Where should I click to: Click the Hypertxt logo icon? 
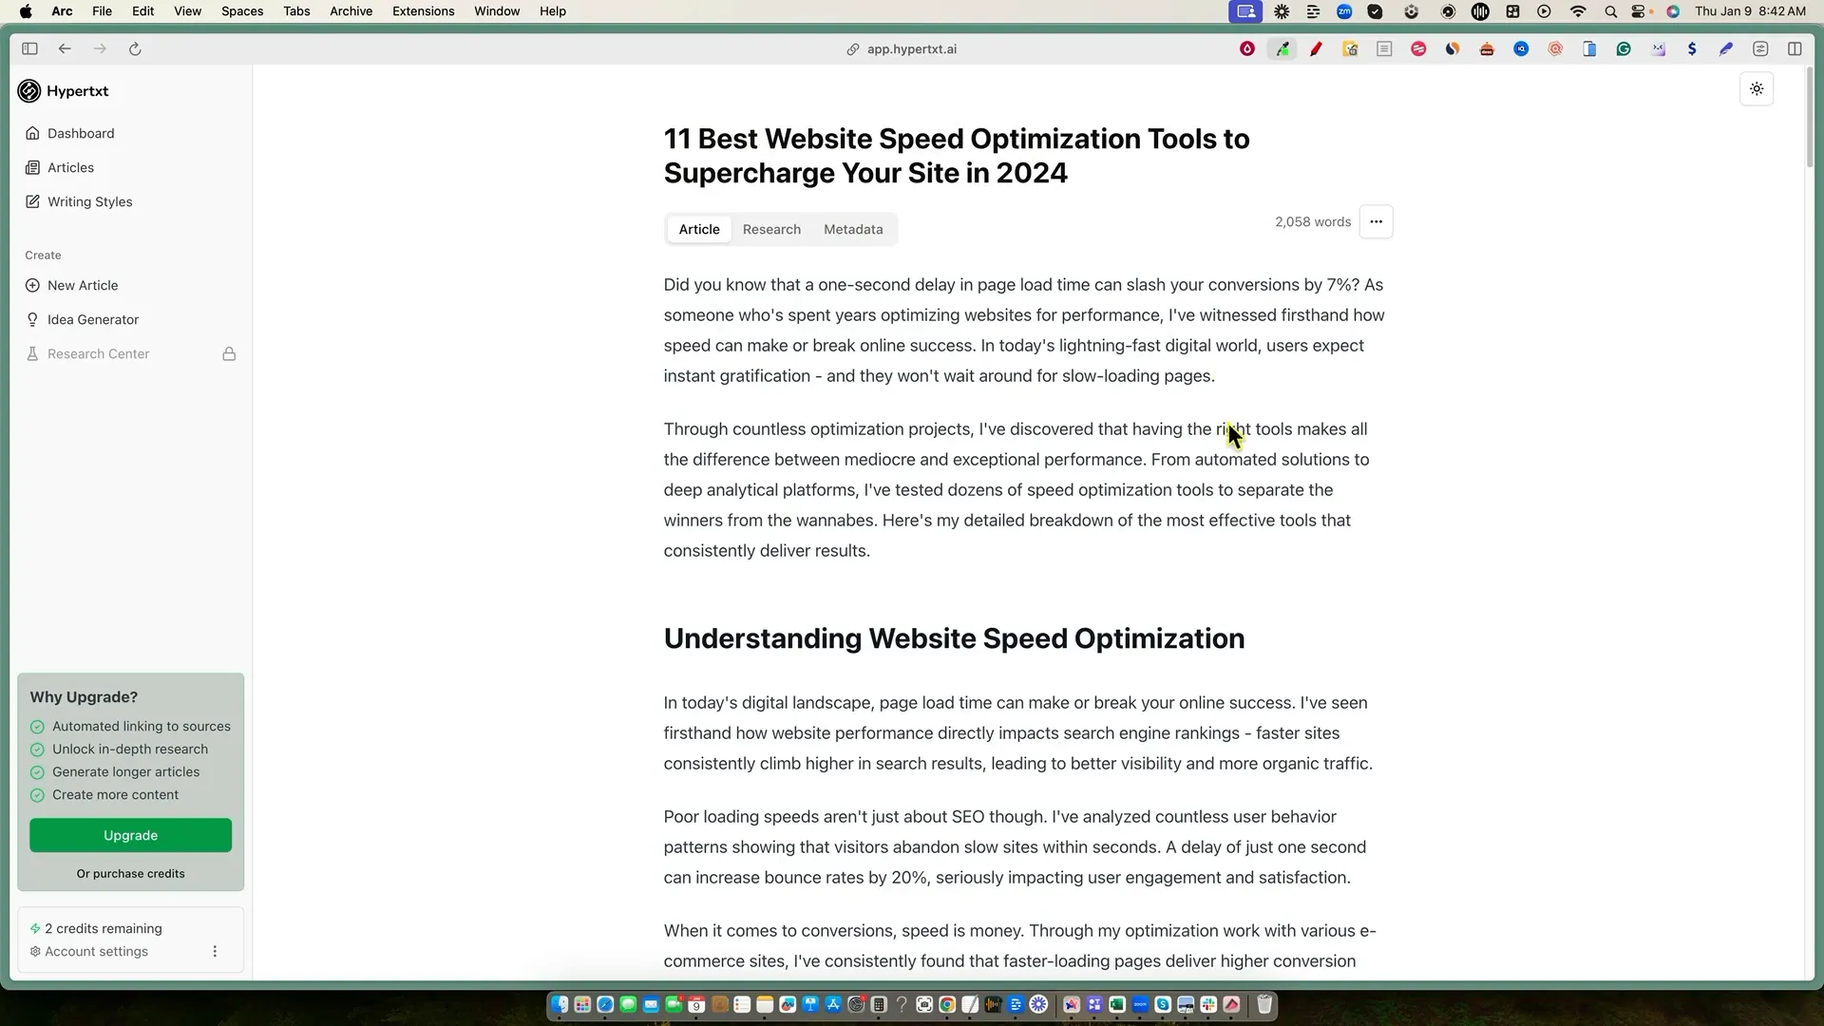click(29, 91)
